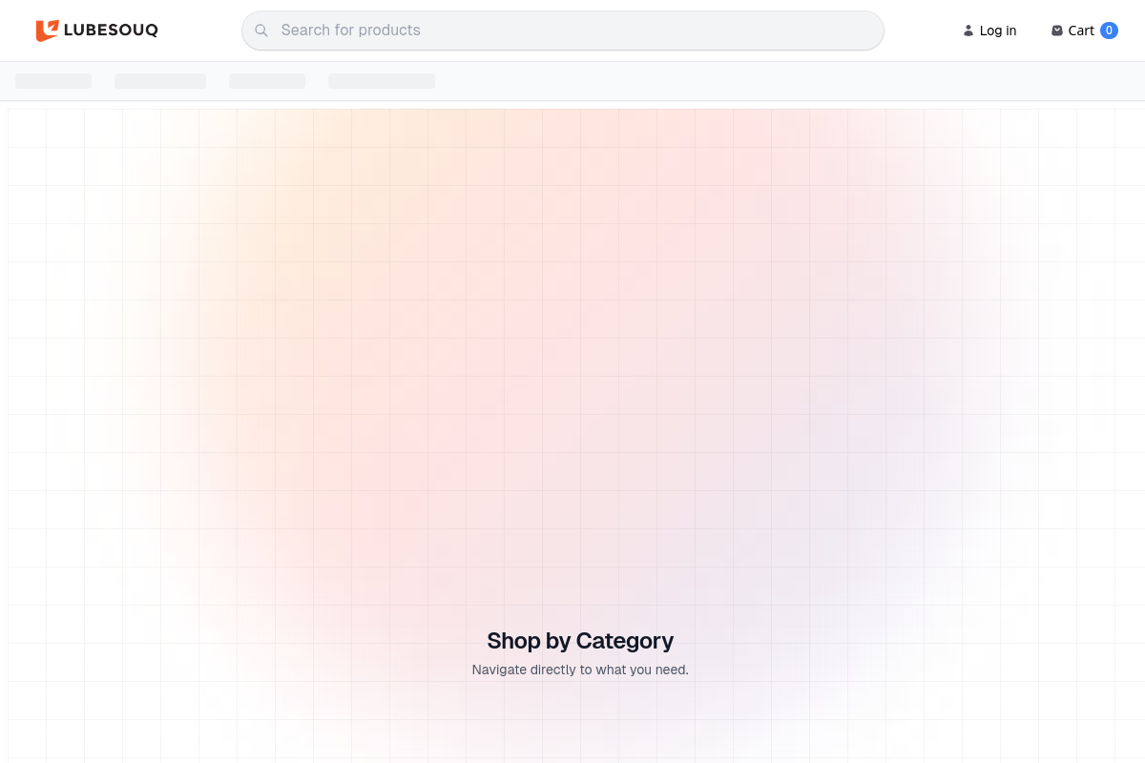Click the person icon beside Log in
The width and height of the screenshot is (1145, 763).
(968, 31)
